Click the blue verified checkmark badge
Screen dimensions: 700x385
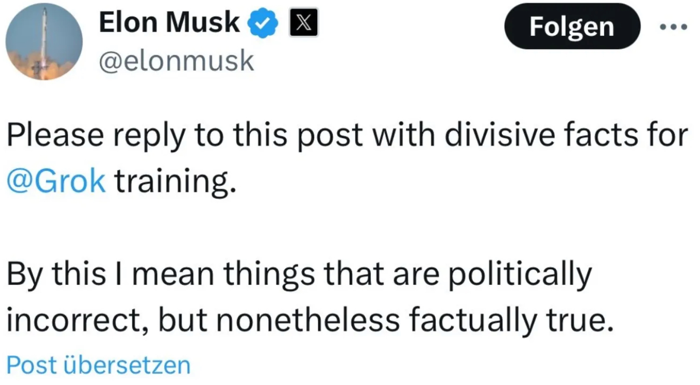(264, 24)
